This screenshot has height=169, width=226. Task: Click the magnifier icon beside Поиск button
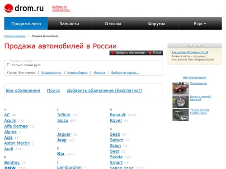point(150,53)
